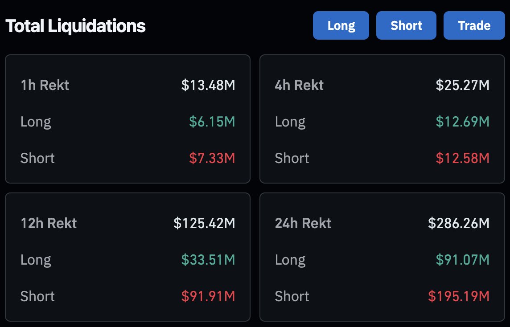Click the 4h short value $12.58M
This screenshot has height=327, width=510.
click(x=462, y=158)
